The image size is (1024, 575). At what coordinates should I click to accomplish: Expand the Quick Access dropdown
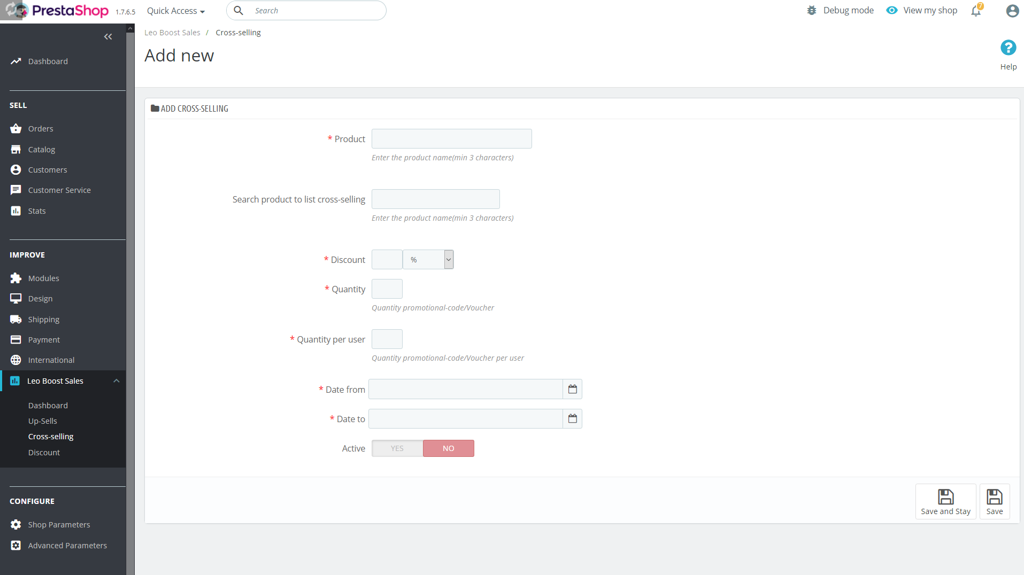[x=175, y=11]
